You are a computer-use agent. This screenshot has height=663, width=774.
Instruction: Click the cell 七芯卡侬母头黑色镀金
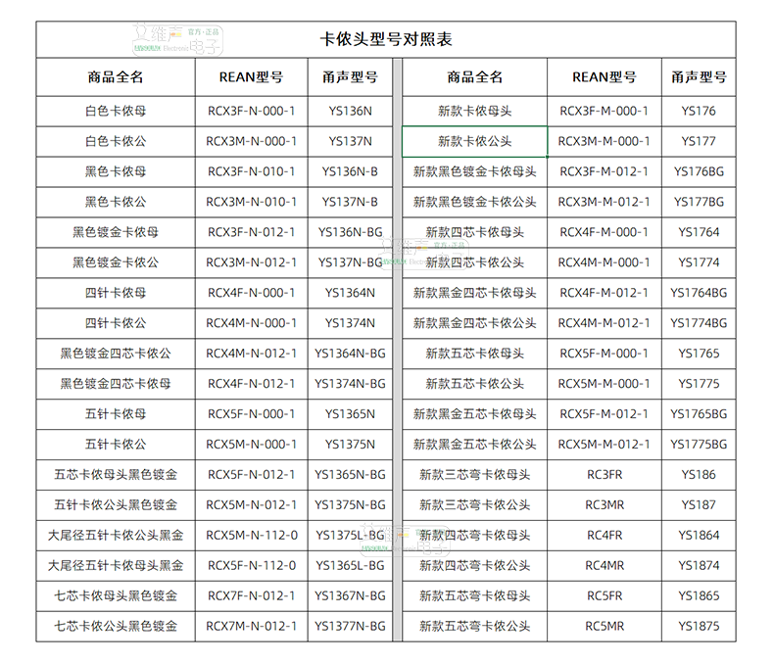tap(116, 596)
